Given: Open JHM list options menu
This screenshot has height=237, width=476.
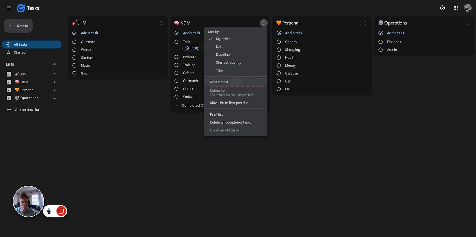Looking at the screenshot, I should tap(162, 23).
